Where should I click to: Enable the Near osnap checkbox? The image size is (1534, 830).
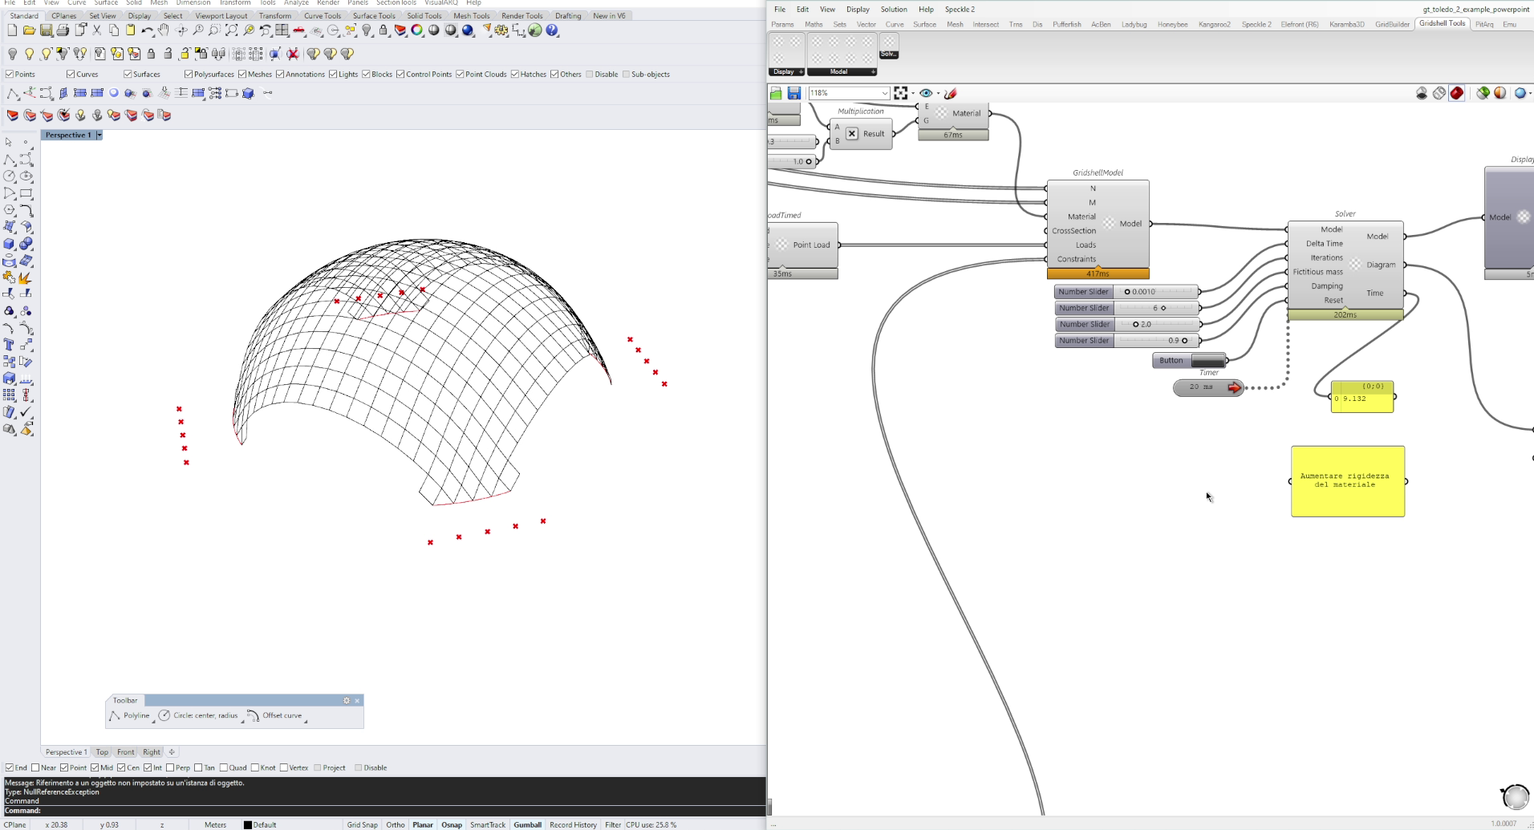(35, 767)
